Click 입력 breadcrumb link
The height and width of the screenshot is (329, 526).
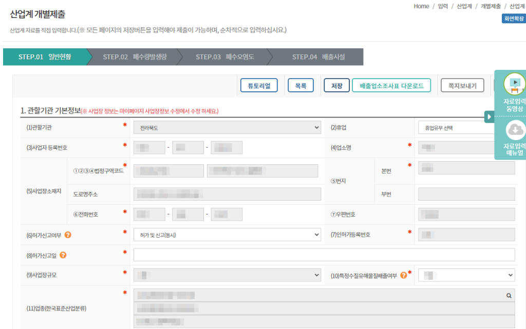(443, 6)
